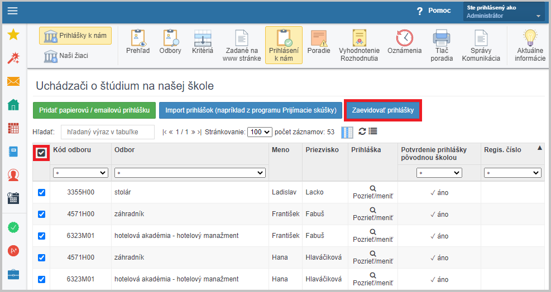Select the Prihlášky k nám section
Viewport: 551px width, 292px height.
pos(75,36)
